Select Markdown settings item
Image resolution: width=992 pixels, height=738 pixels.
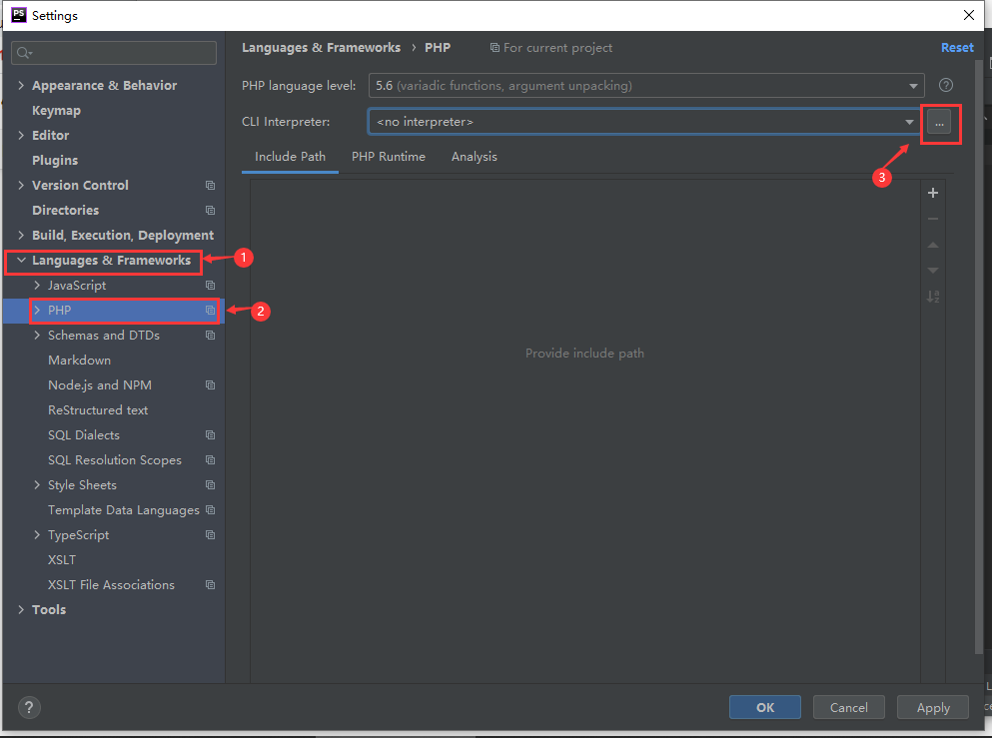click(80, 361)
